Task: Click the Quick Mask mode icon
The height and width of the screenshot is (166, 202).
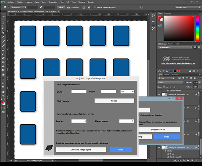Action: click(x=3, y=108)
